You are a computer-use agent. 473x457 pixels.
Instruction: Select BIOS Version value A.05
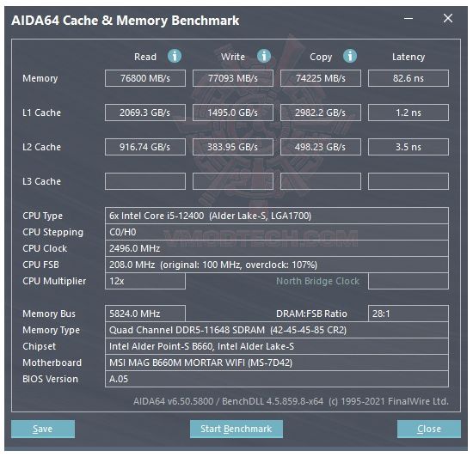pos(277,379)
